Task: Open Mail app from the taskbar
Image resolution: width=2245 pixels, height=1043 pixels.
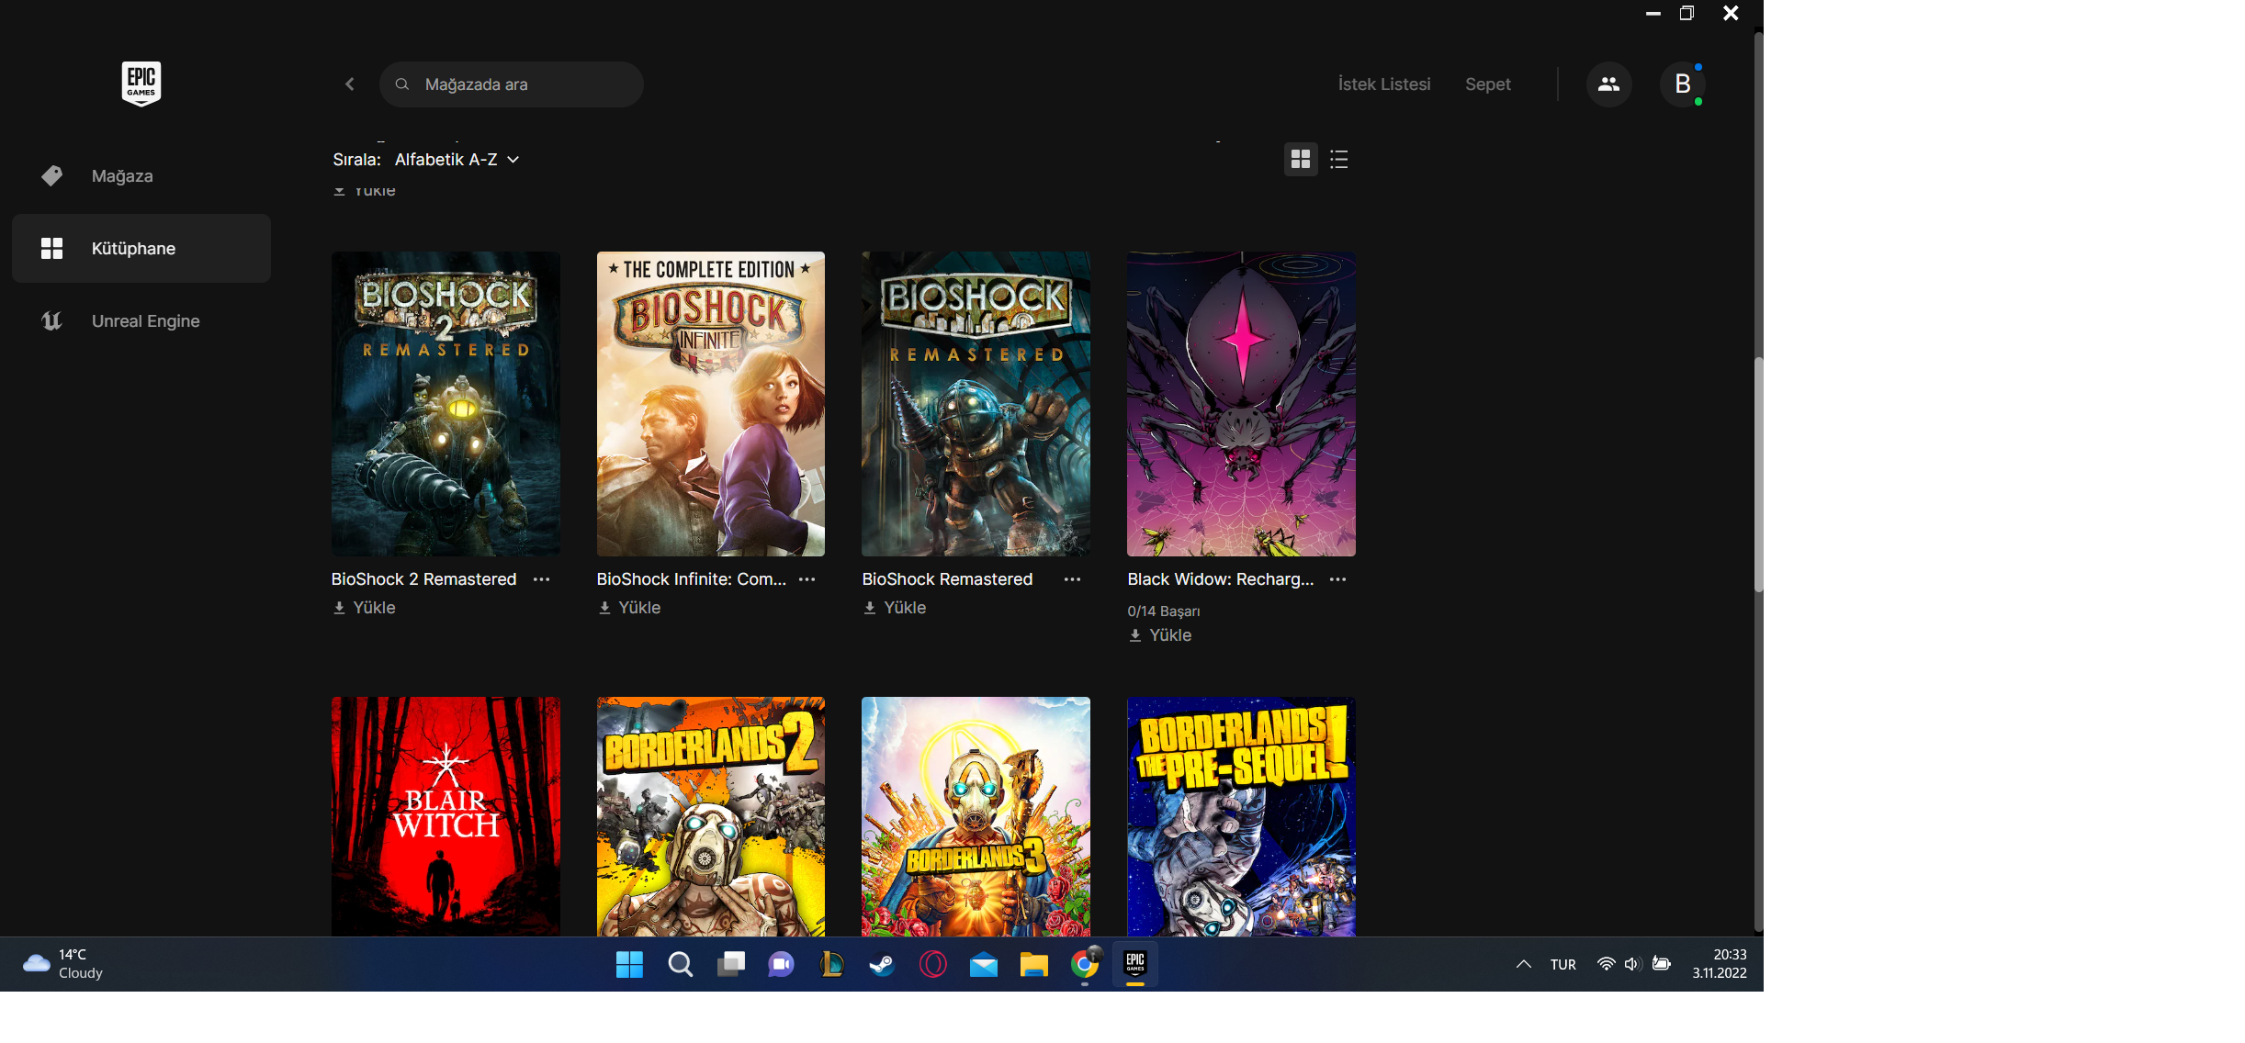Action: pos(983,964)
